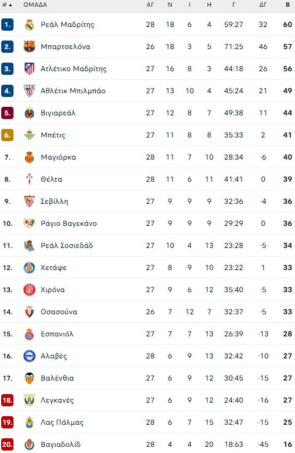Sort by the ΟΜΑΔΑ column header
Viewport: 295px width, 453px height.
point(35,5)
